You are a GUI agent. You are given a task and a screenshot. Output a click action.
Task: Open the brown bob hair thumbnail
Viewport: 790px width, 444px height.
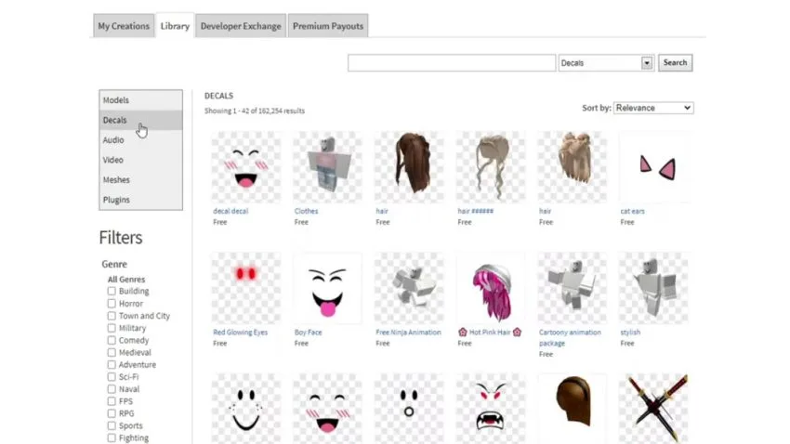point(573,409)
